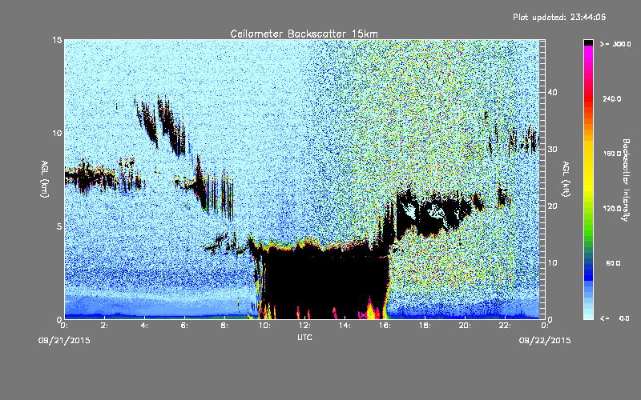The width and height of the screenshot is (641, 400).
Task: Click the "30" kft tick on right axis
Action: pyautogui.click(x=552, y=149)
